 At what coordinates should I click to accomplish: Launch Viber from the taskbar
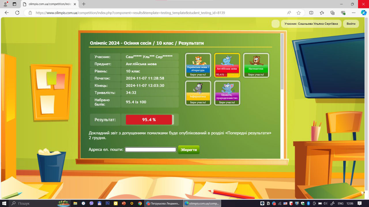(91, 203)
